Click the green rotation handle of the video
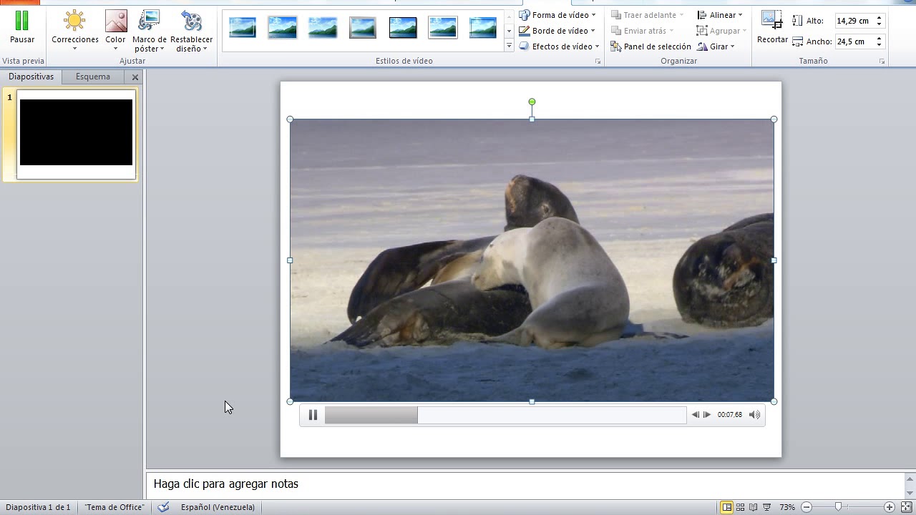Image resolution: width=916 pixels, height=515 pixels. click(x=532, y=102)
